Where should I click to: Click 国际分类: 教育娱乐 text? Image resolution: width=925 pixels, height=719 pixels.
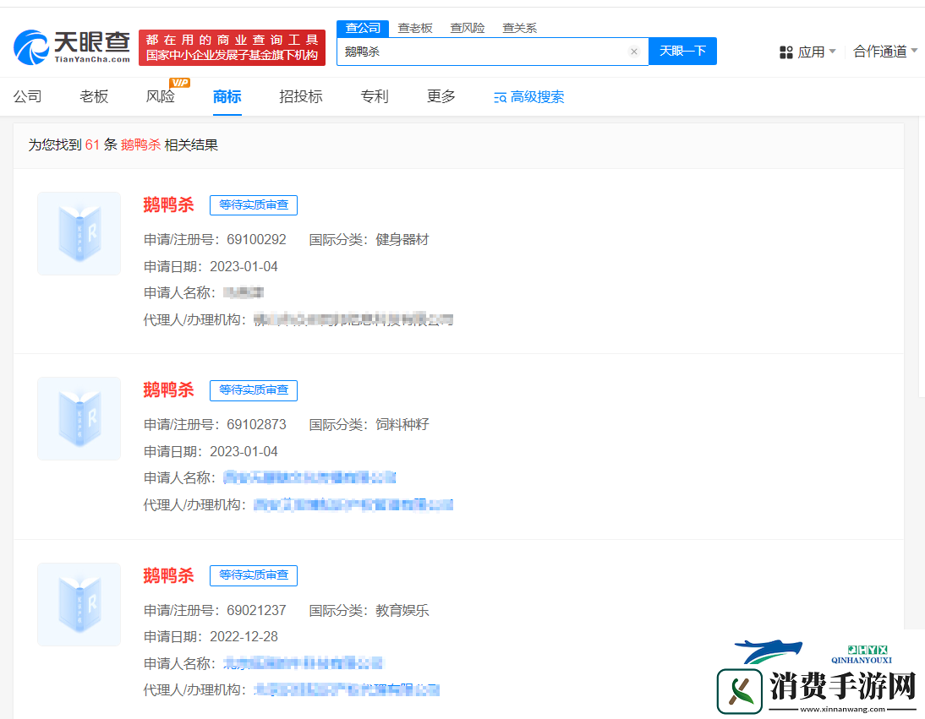pyautogui.click(x=369, y=611)
